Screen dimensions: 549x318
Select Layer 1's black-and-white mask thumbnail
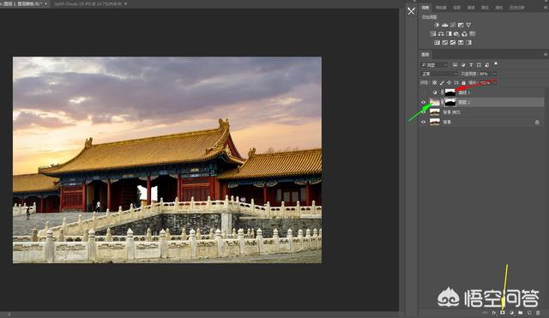pyautogui.click(x=449, y=102)
